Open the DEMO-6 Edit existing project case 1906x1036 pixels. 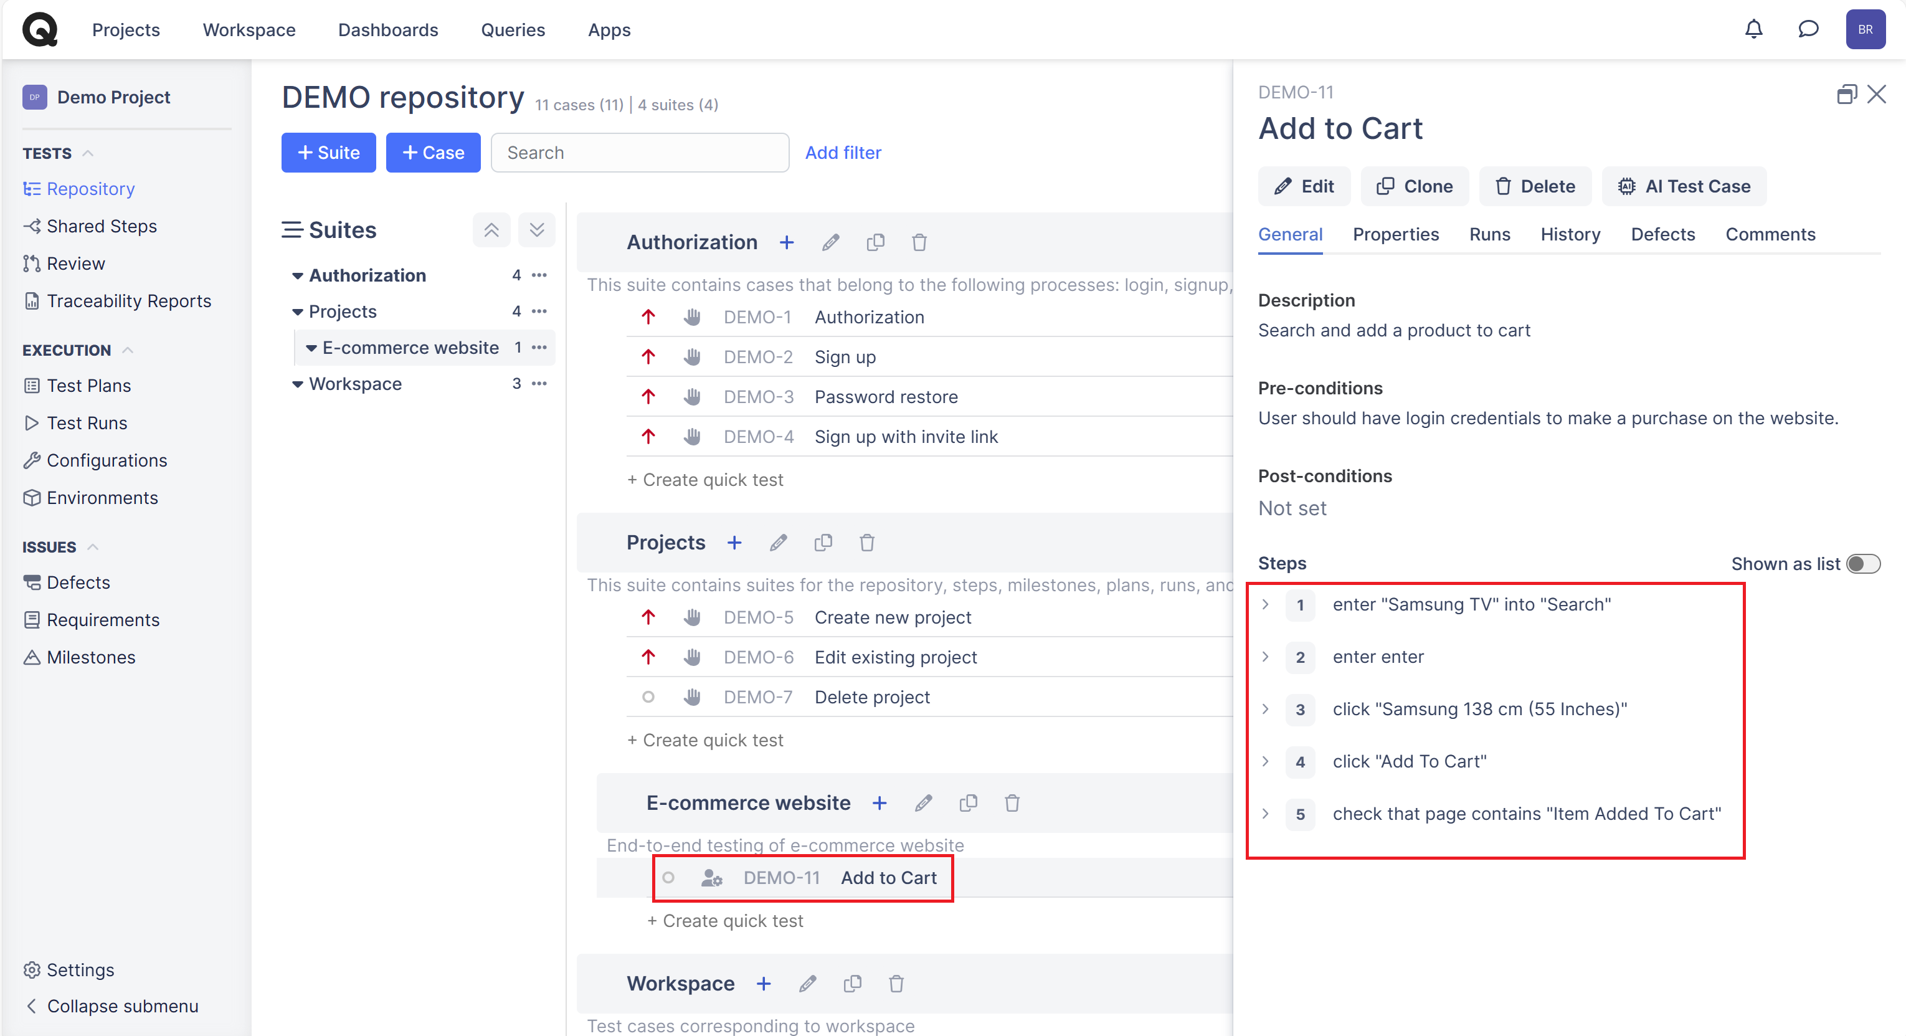pyautogui.click(x=895, y=657)
